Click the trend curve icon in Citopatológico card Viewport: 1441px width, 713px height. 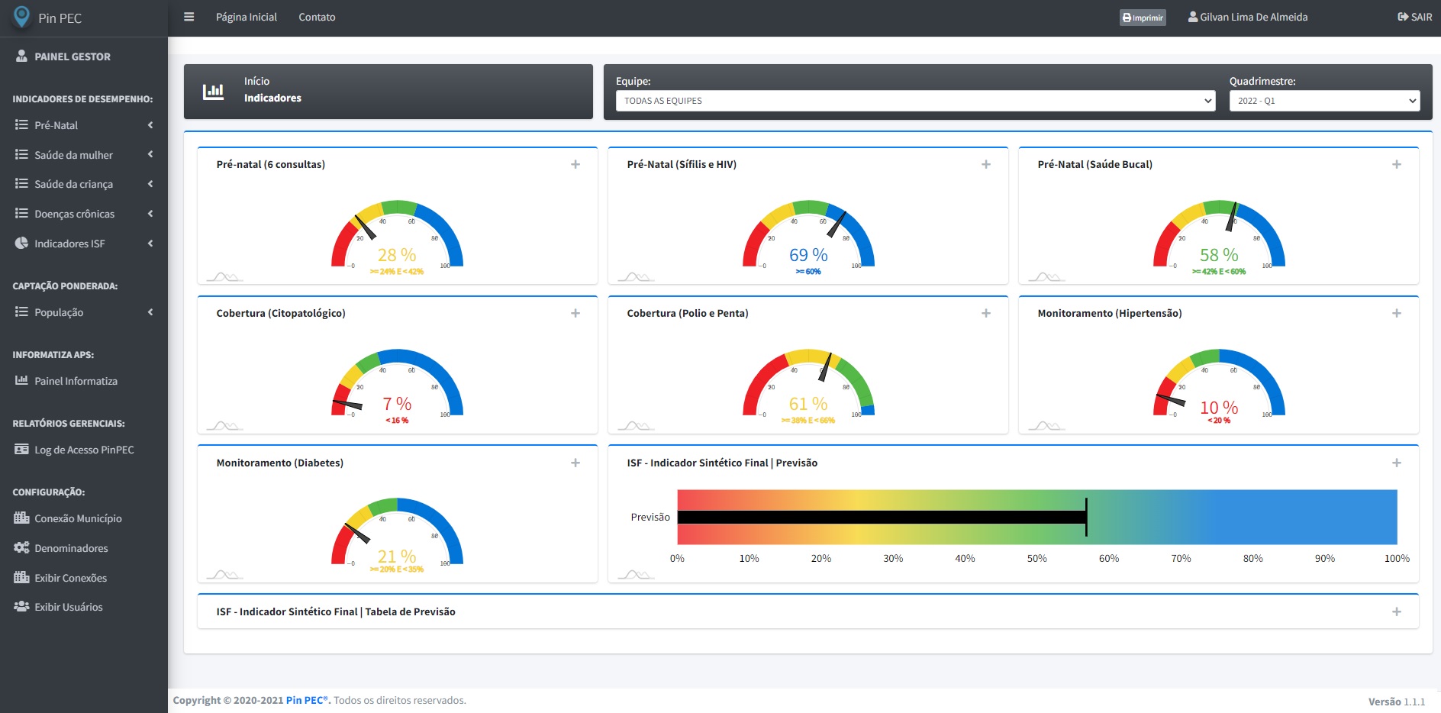(x=224, y=426)
